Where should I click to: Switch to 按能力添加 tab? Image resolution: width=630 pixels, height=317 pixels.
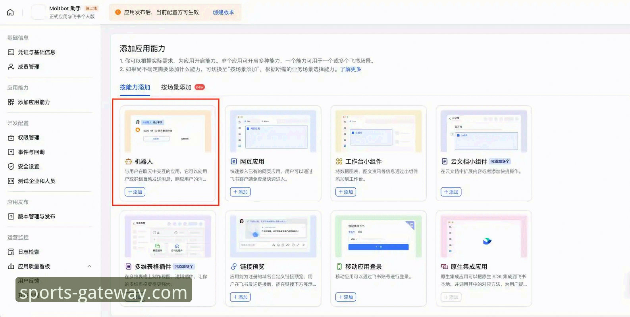(135, 87)
